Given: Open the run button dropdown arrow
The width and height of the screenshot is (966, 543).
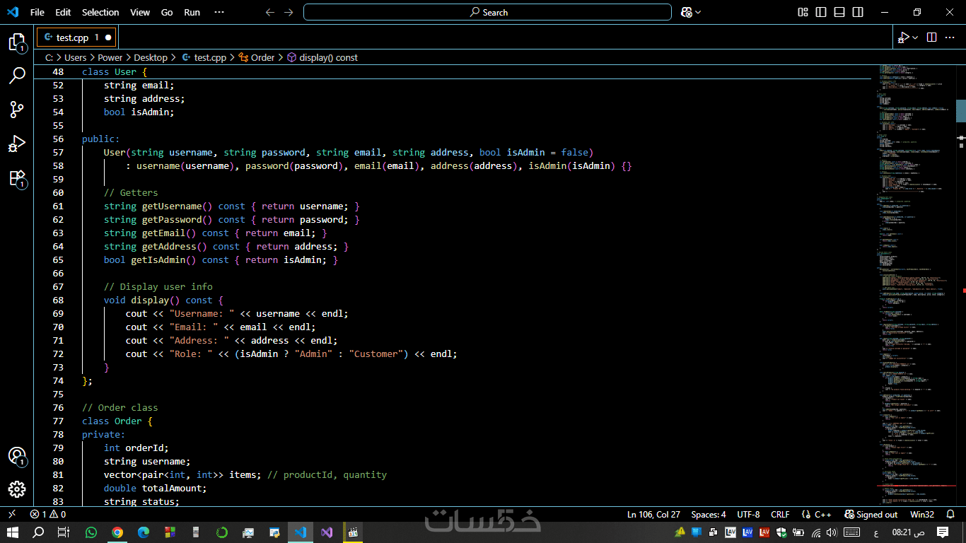Looking at the screenshot, I should [915, 37].
